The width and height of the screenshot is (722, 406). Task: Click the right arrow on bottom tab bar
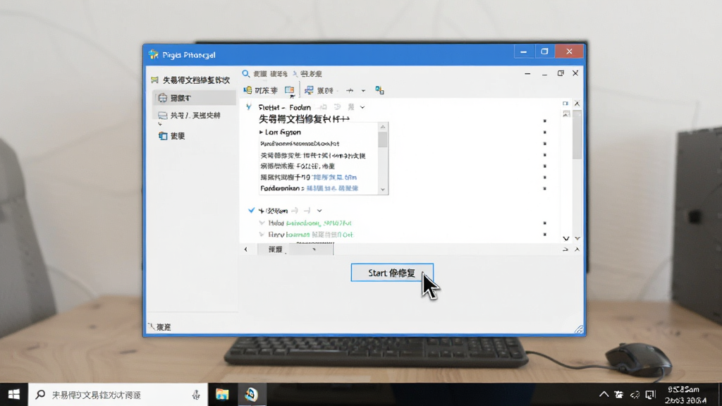(x=565, y=250)
